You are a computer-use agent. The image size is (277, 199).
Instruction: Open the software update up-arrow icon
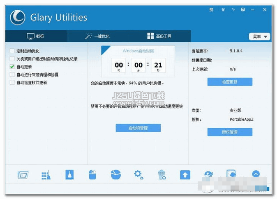[x=185, y=175]
